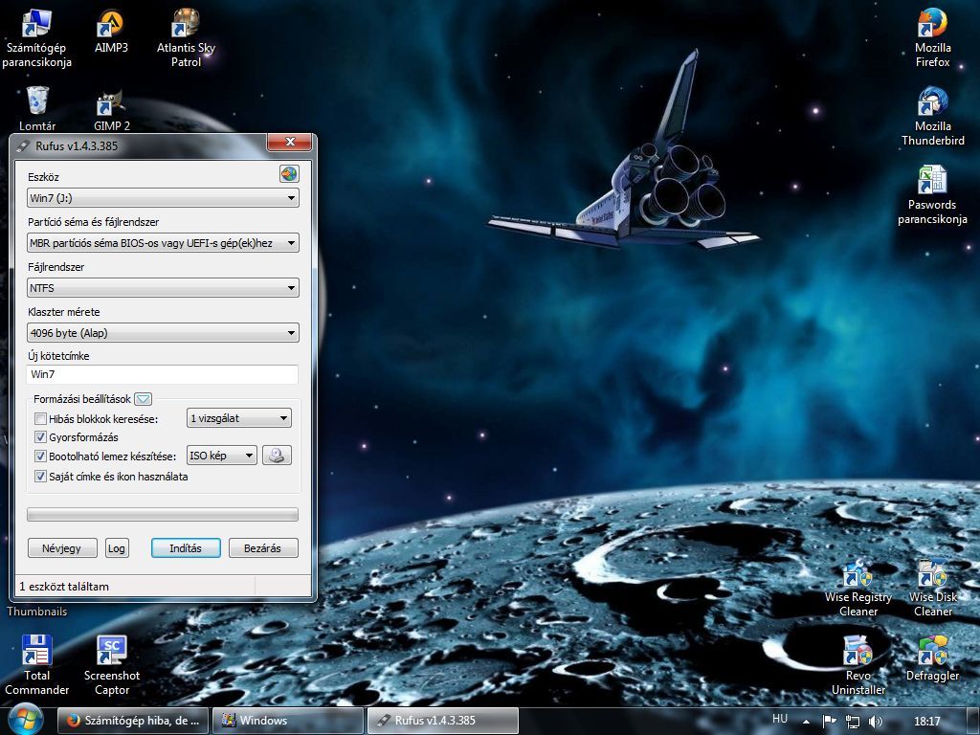Switch to the Windows taskbar item
The height and width of the screenshot is (735, 980).
(288, 721)
